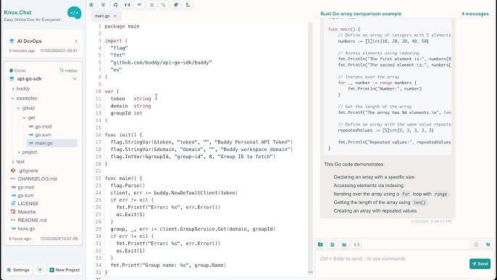This screenshot has width=497, height=280.
Task: Click the timestamp 11/03/2024 15:01:08
Action: tap(59, 239)
